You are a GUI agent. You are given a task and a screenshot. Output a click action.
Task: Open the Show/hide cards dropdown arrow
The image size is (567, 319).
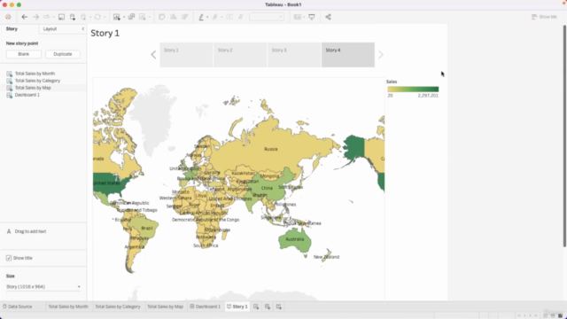point(304,17)
